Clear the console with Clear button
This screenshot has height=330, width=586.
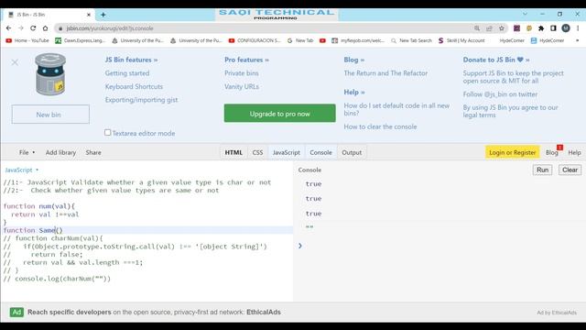tap(570, 170)
